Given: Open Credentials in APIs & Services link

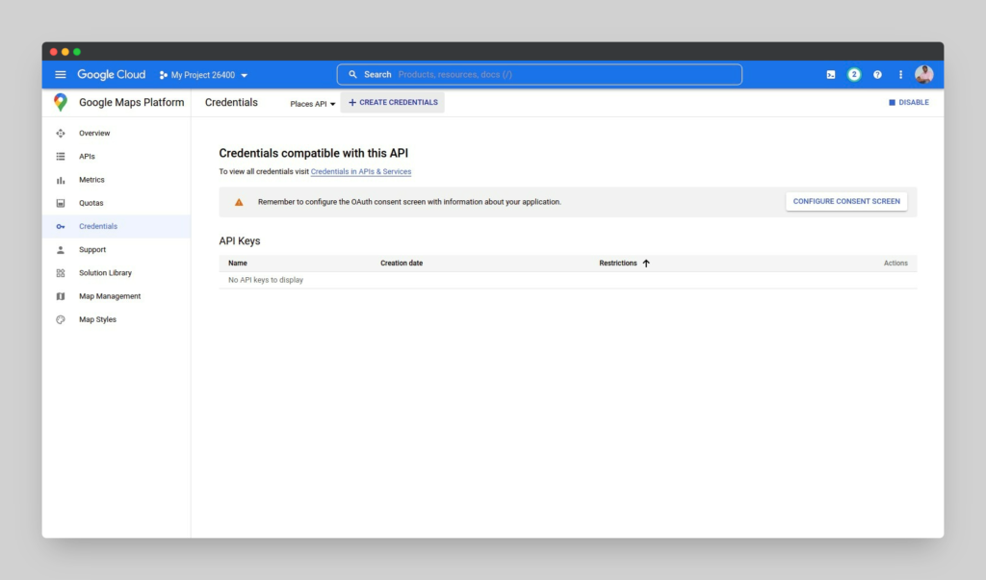Looking at the screenshot, I should tap(361, 171).
